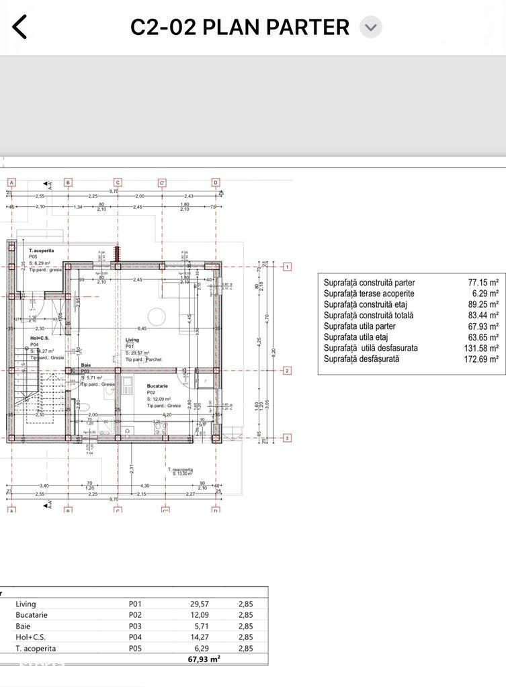Click grid axis marker 3
The image size is (506, 687).
tap(287, 439)
